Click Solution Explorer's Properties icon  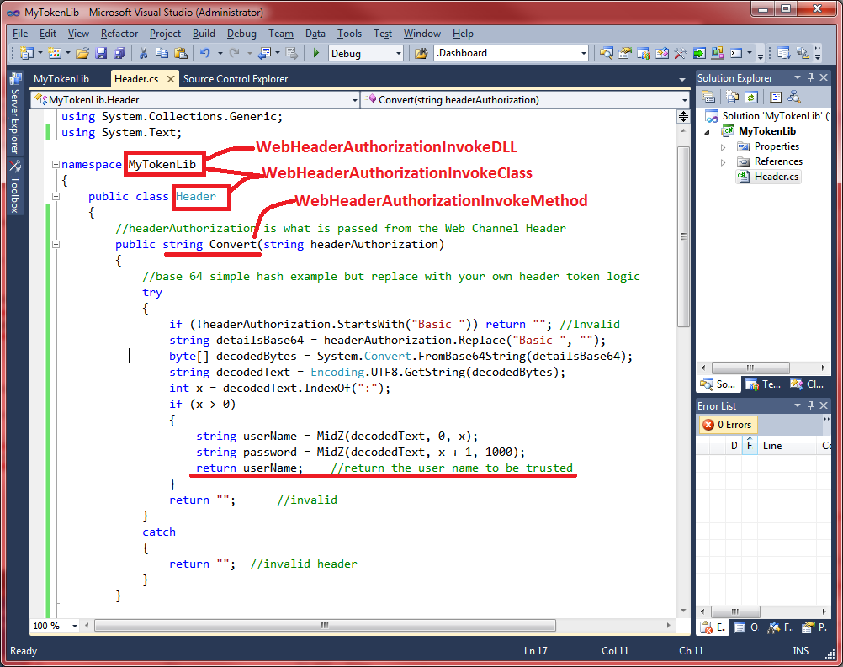click(708, 97)
